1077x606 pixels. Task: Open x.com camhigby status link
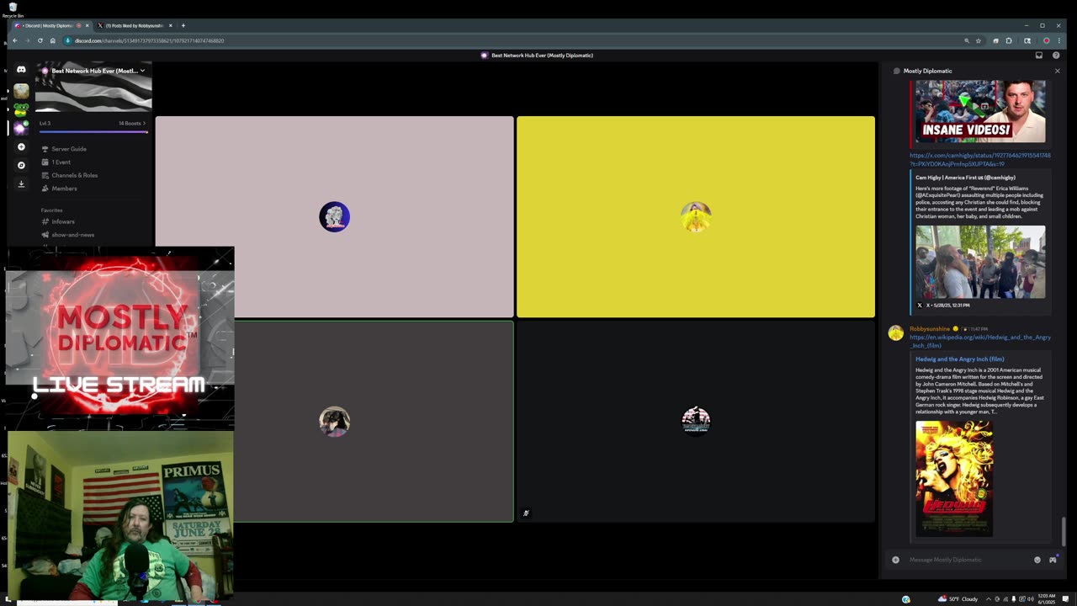pos(979,159)
